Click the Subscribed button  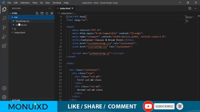point(164,106)
